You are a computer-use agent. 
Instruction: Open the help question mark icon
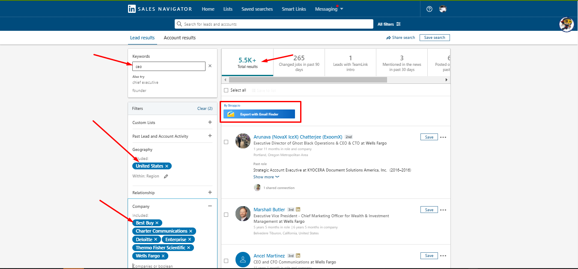pos(429,9)
